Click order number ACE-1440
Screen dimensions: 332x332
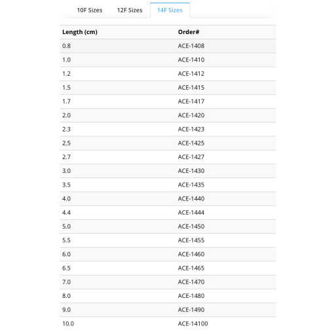point(191,198)
